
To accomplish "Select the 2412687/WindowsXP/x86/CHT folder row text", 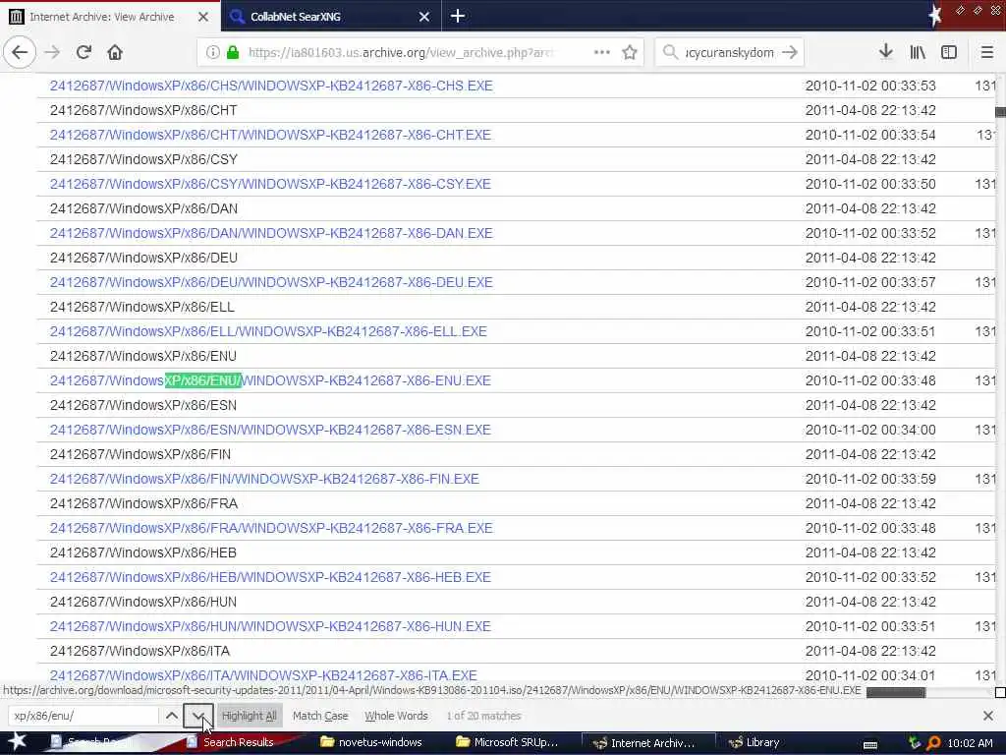I will (x=143, y=110).
